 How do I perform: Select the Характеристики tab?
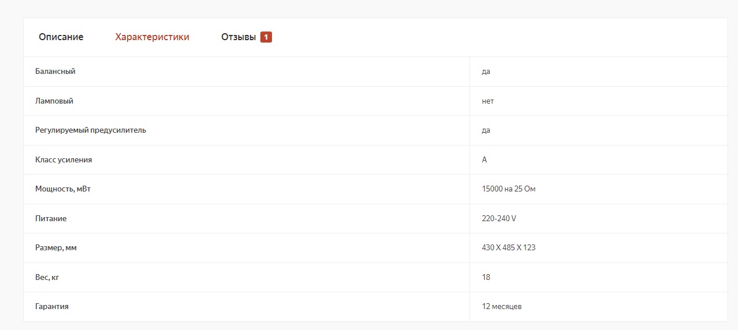tap(152, 37)
